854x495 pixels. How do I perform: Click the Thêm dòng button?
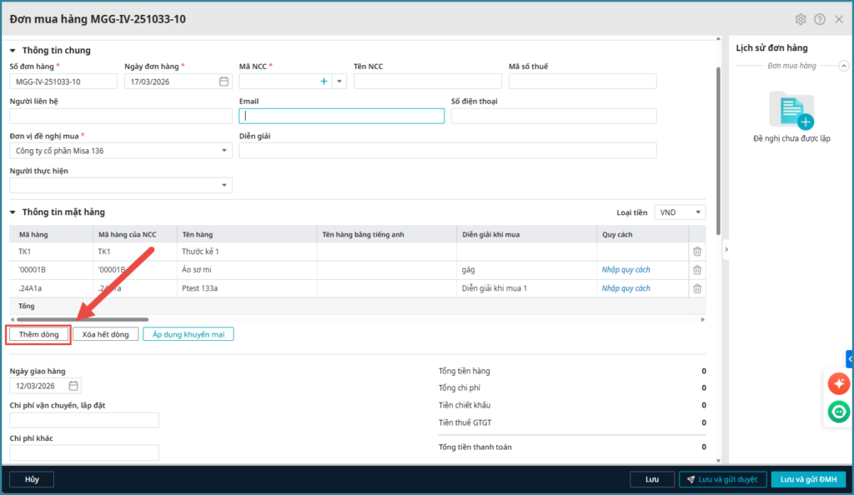point(39,334)
